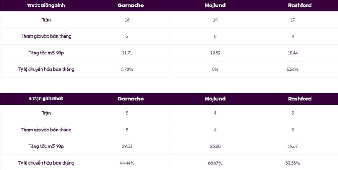Click Garnacho's 2.70% conversion rate

click(x=127, y=69)
